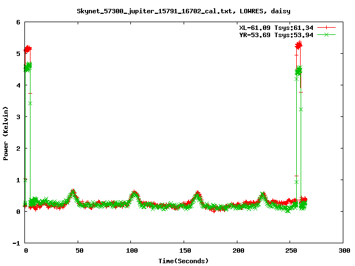
Task: Click the y-axis tick label 3
Action: pos(18,117)
